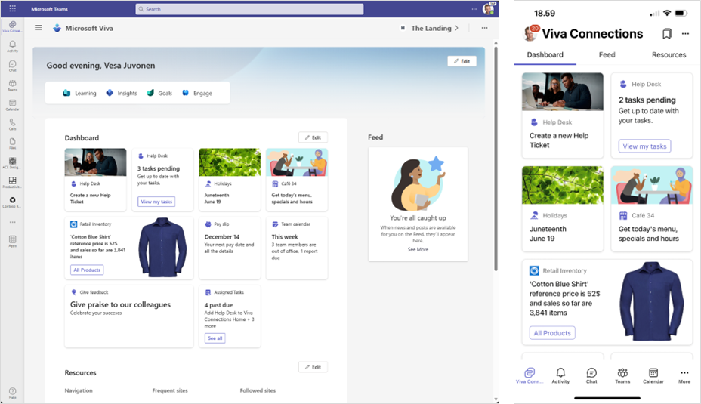Screen dimensions: 701x404
Task: Click Edit on the greeting banner
Action: (x=462, y=61)
